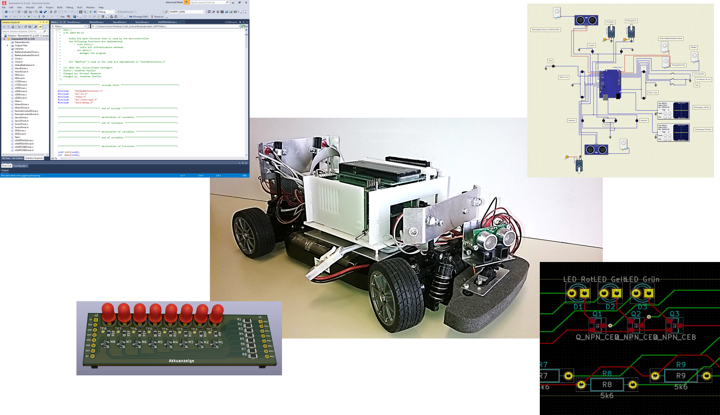This screenshot has width=720, height=415.
Task: Expand the Output Files tree node
Action: pyautogui.click(x=8, y=46)
